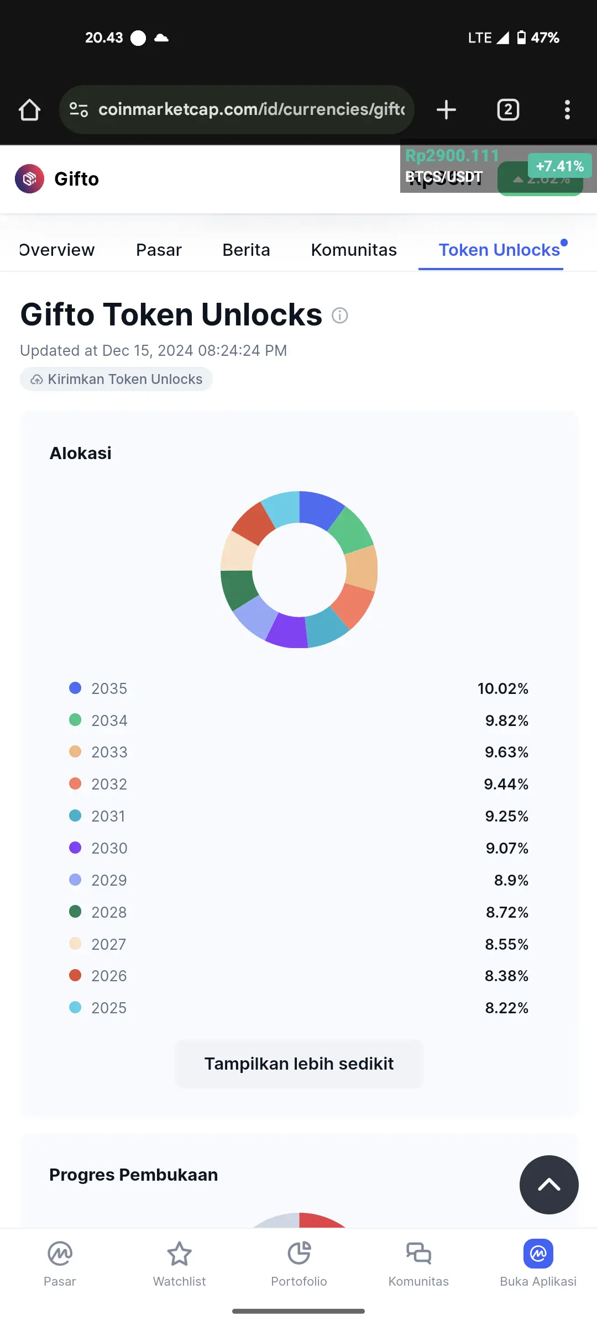This screenshot has width=597, height=1326.
Task: Collapse list with Tampilkan lebih sedikit
Action: click(299, 1064)
